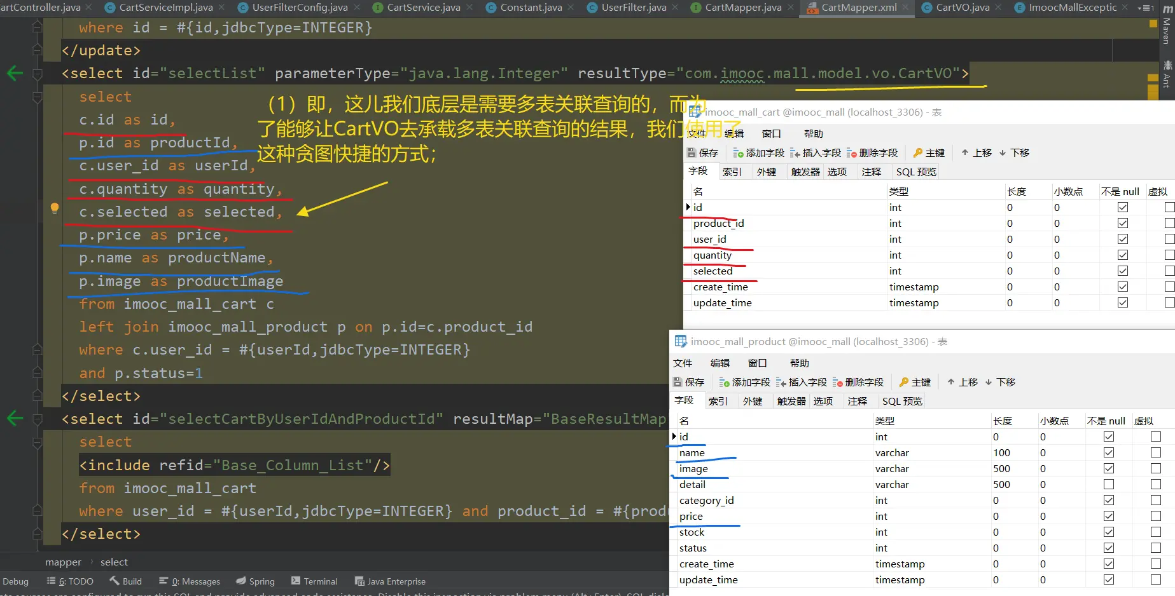Viewport: 1175px width, 596px height.
Task: Click 删除字段 in the imooc_mall_product window
Action: pyautogui.click(x=858, y=382)
